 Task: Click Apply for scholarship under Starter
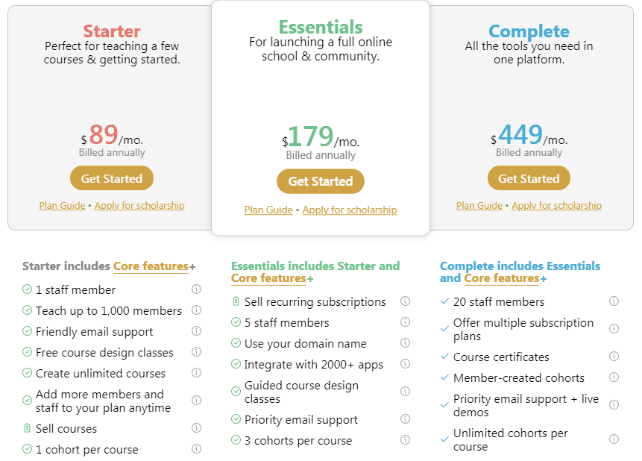click(x=139, y=205)
